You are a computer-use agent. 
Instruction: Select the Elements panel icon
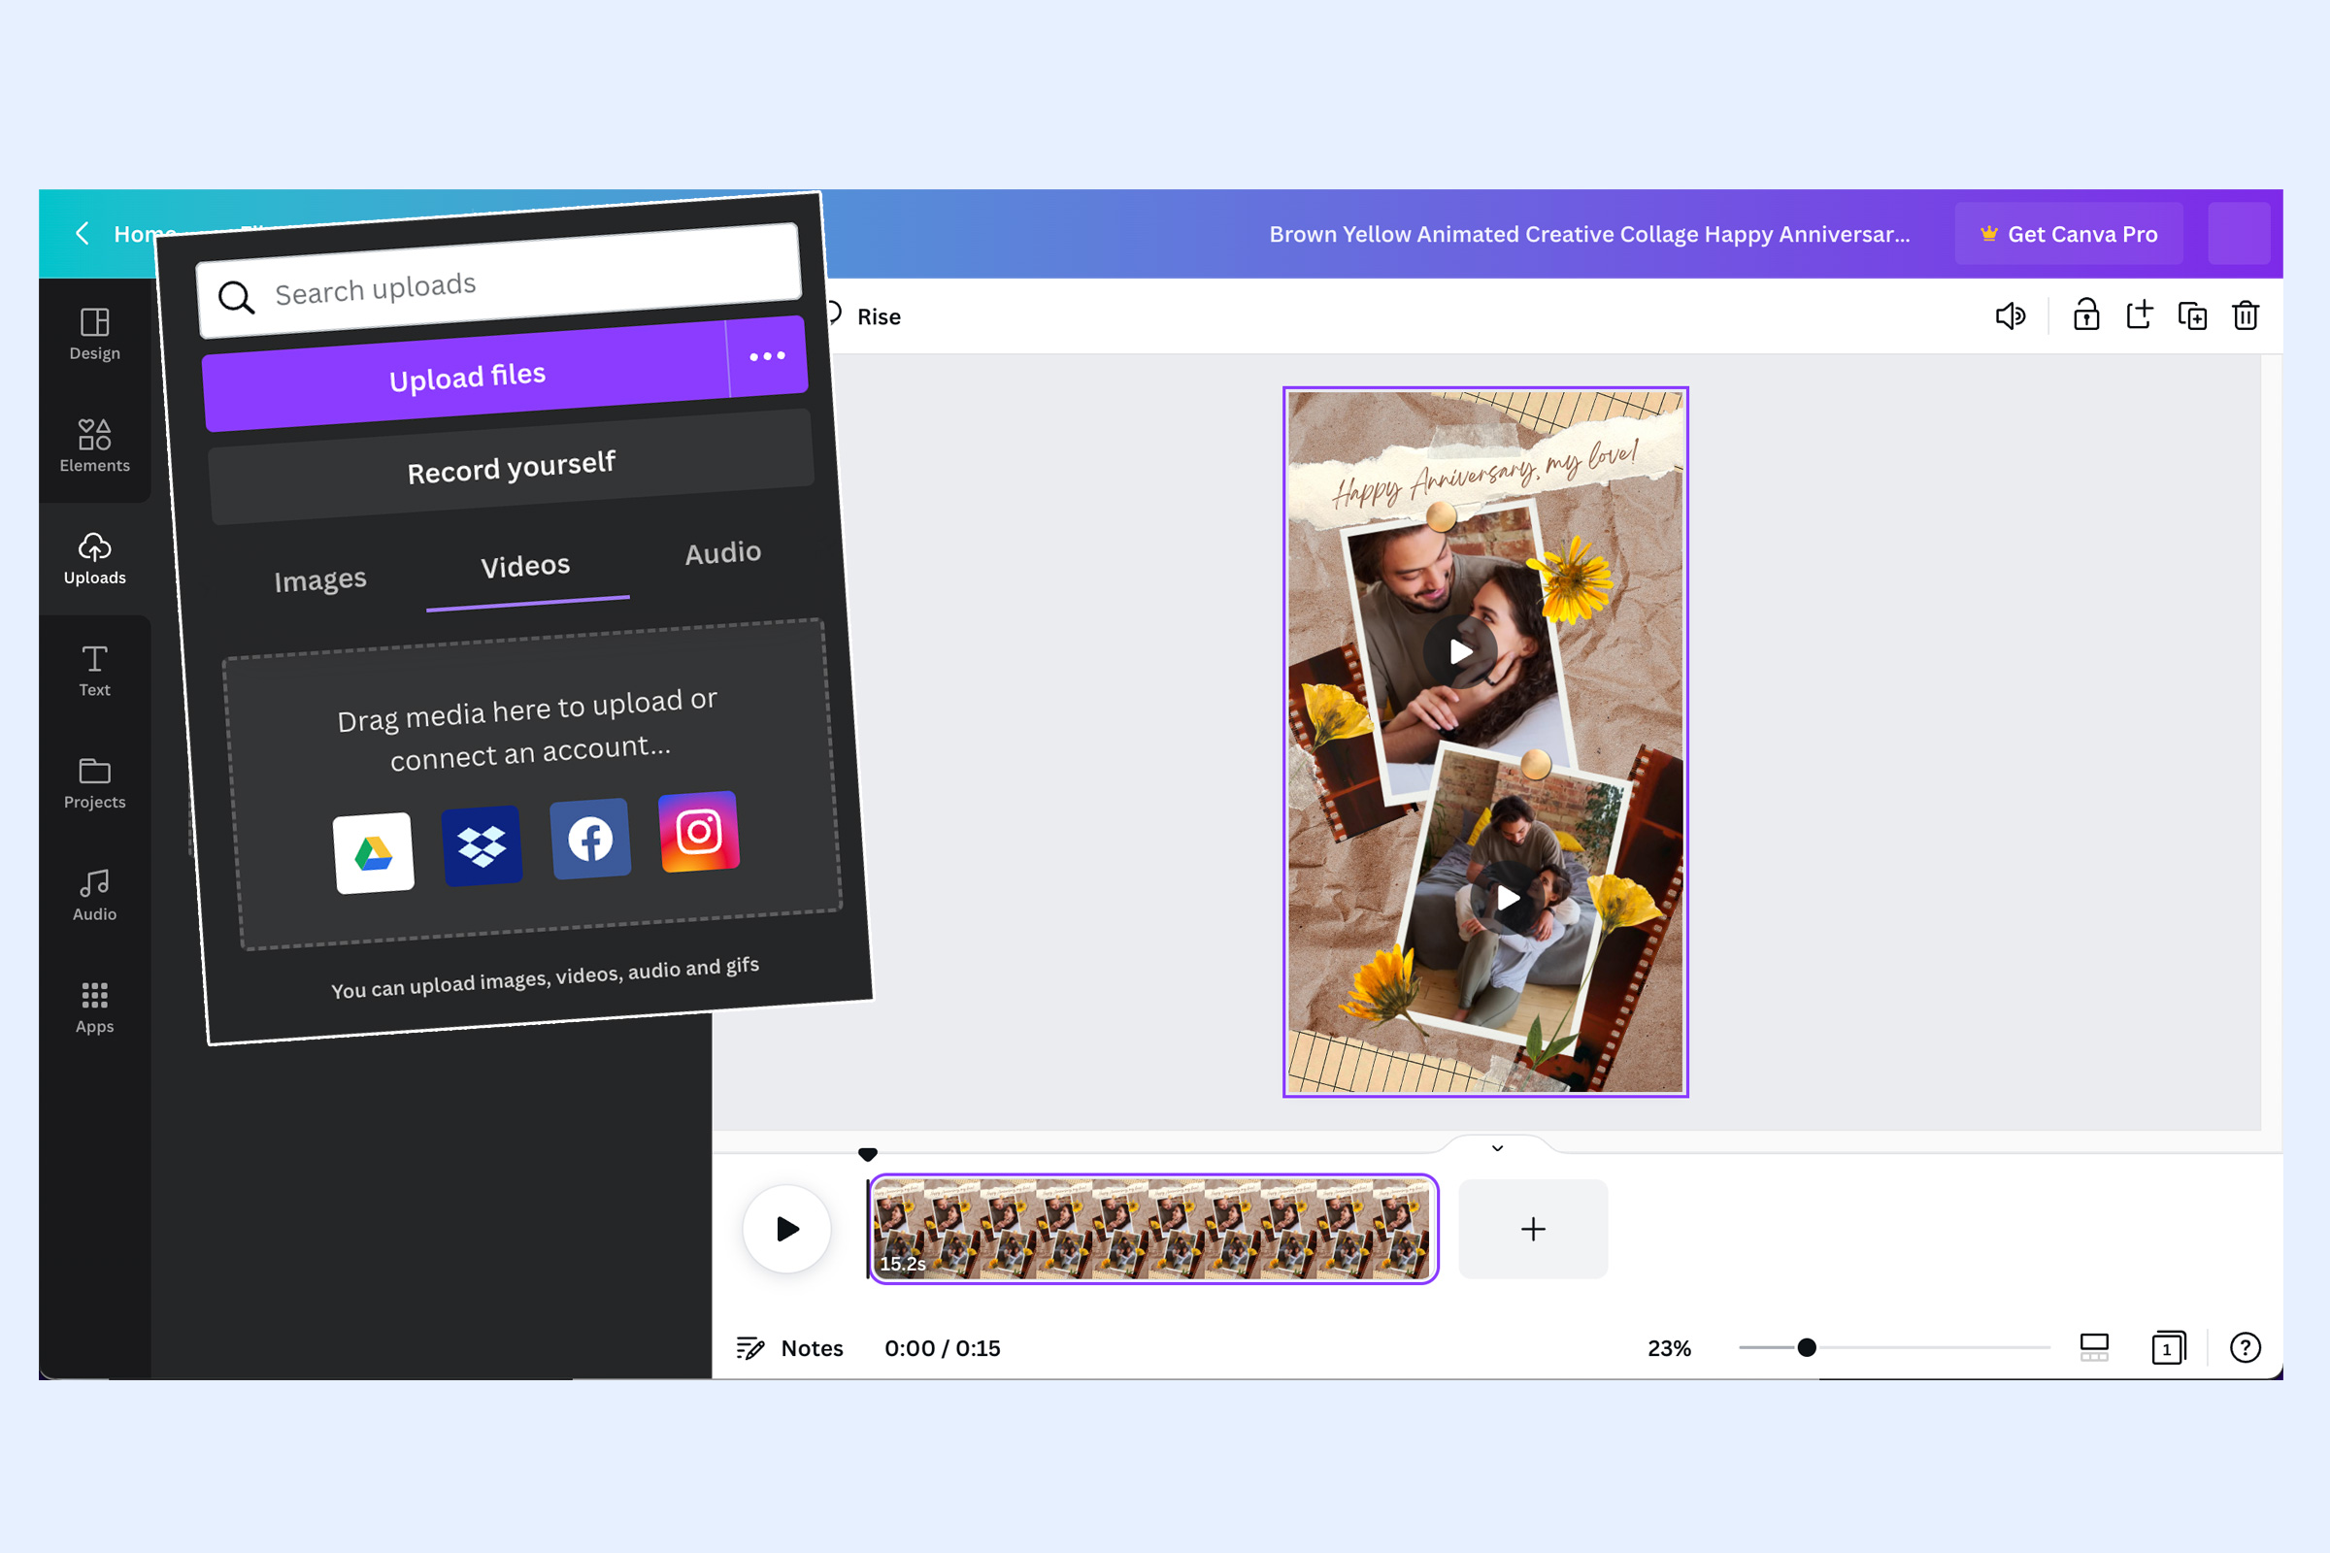point(93,441)
